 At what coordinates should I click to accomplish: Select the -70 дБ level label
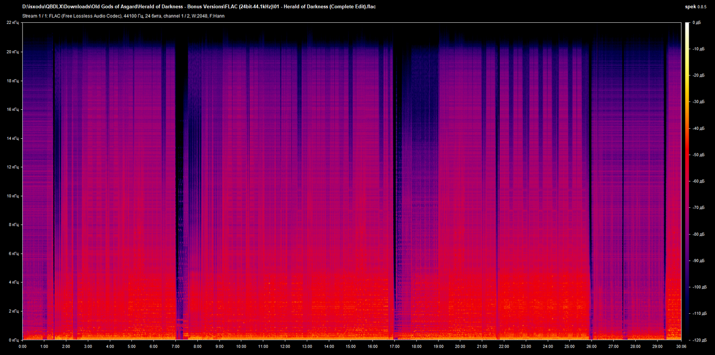[698, 208]
